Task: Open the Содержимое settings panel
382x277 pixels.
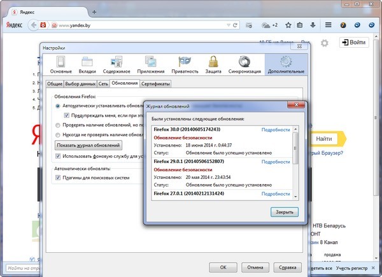Action: (x=117, y=64)
